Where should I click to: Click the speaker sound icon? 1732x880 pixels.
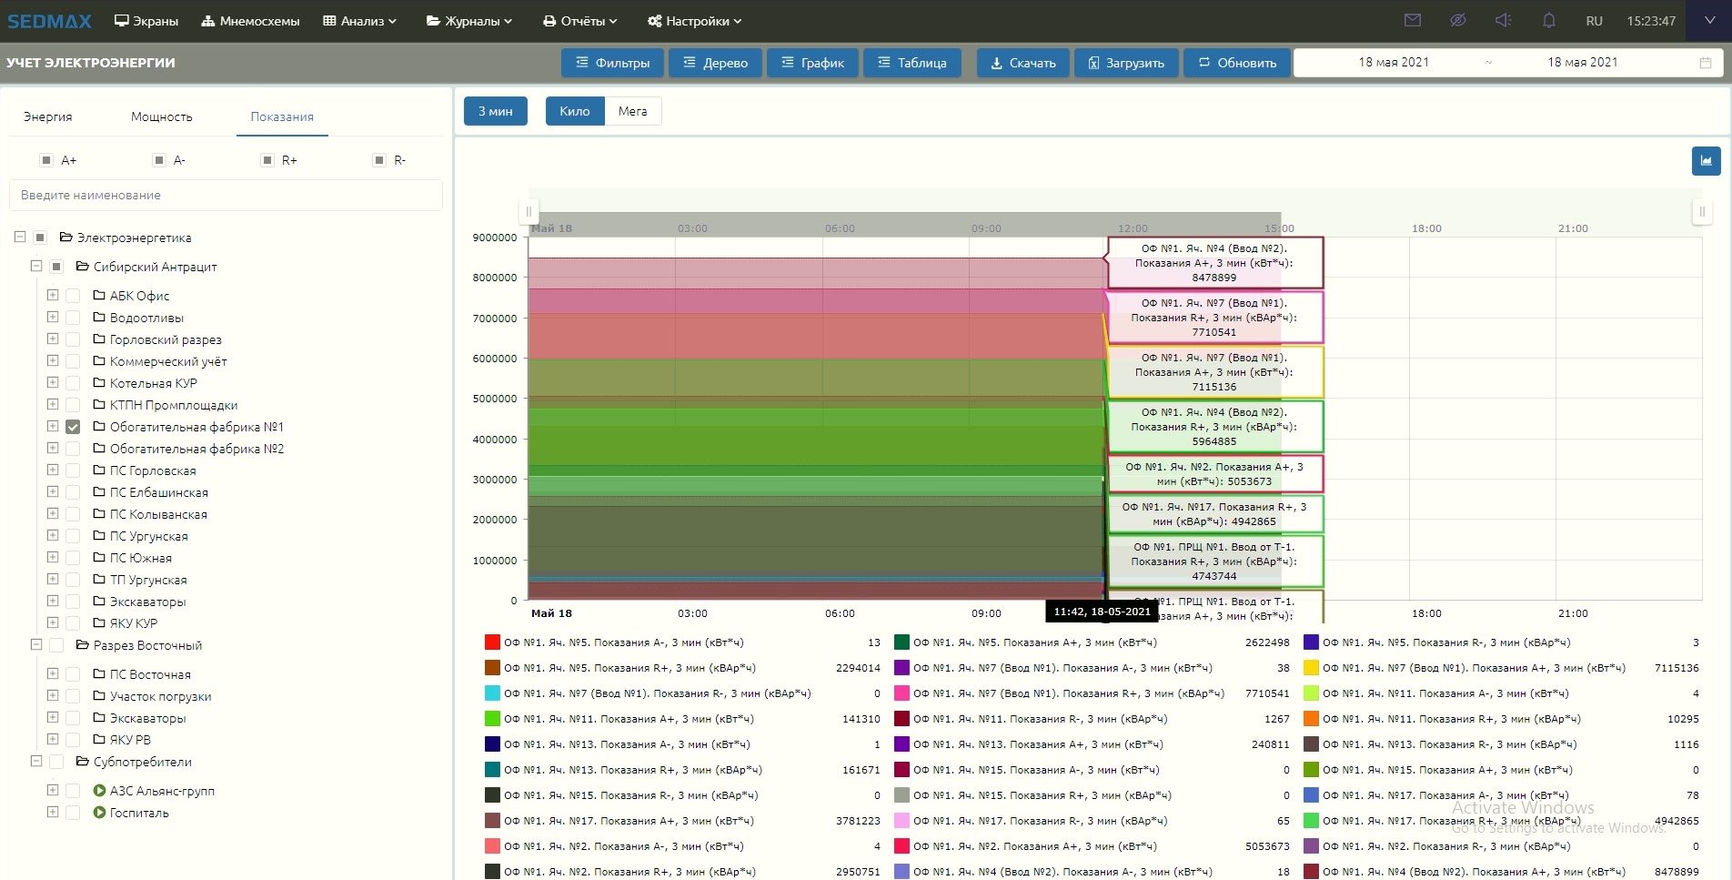tap(1503, 20)
